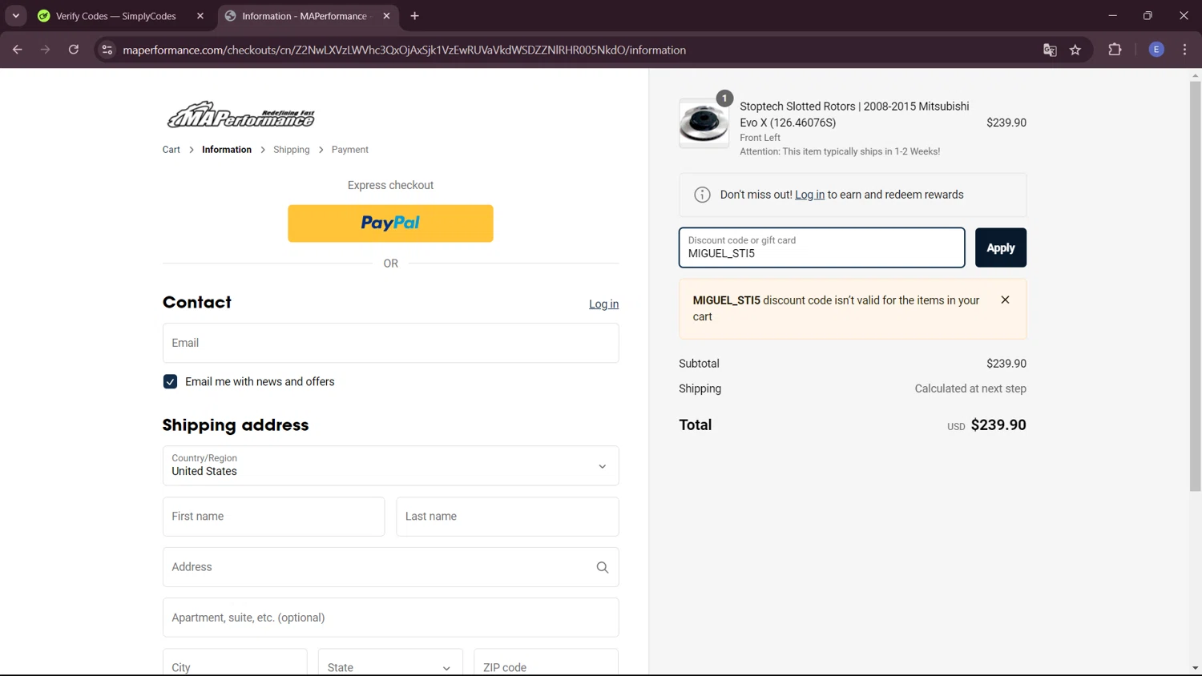This screenshot has height=676, width=1202.
Task: Dismiss the invalid discount code message
Action: 1005,300
